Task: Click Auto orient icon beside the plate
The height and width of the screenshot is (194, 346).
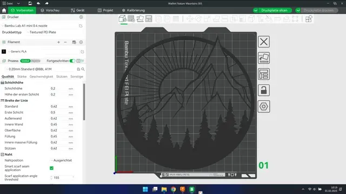Action: click(x=264, y=58)
